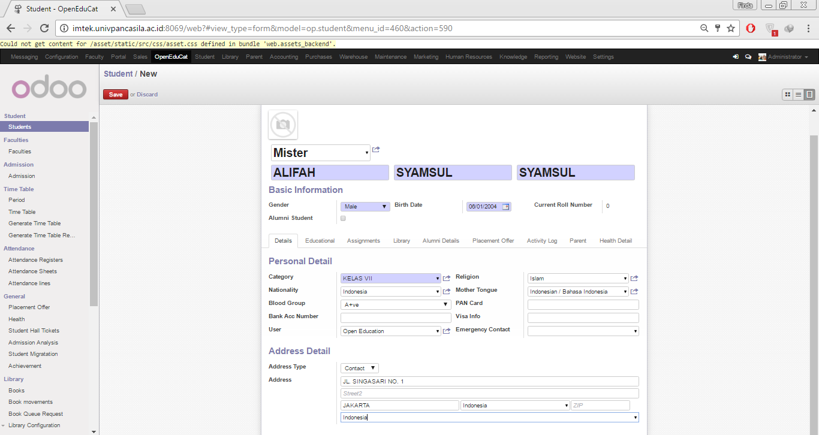Open Birth Date calendar picker

pyautogui.click(x=506, y=207)
